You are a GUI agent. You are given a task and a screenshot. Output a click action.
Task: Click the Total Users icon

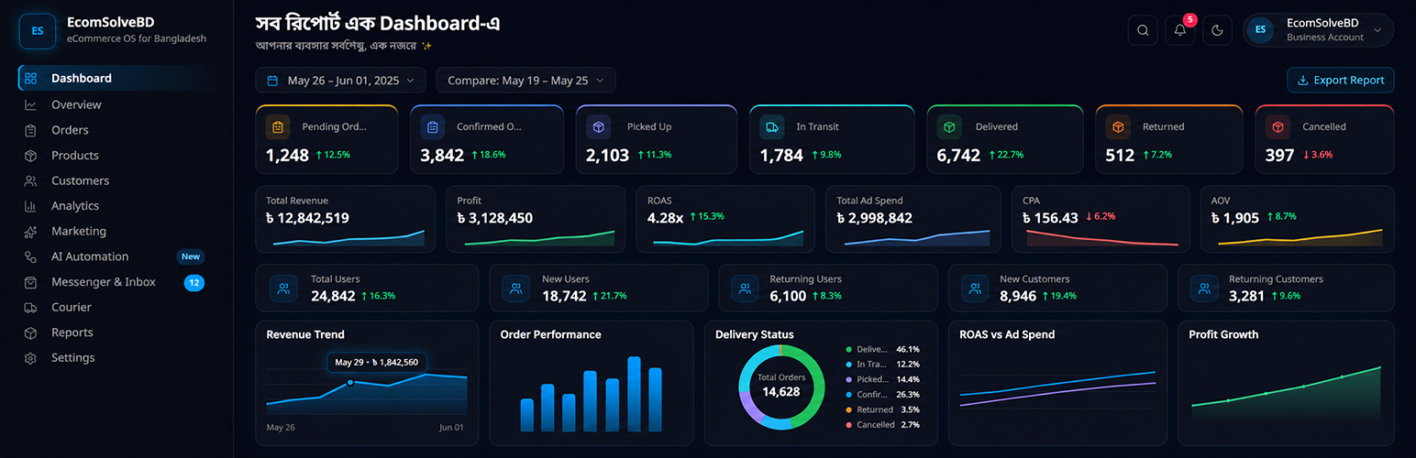point(283,288)
